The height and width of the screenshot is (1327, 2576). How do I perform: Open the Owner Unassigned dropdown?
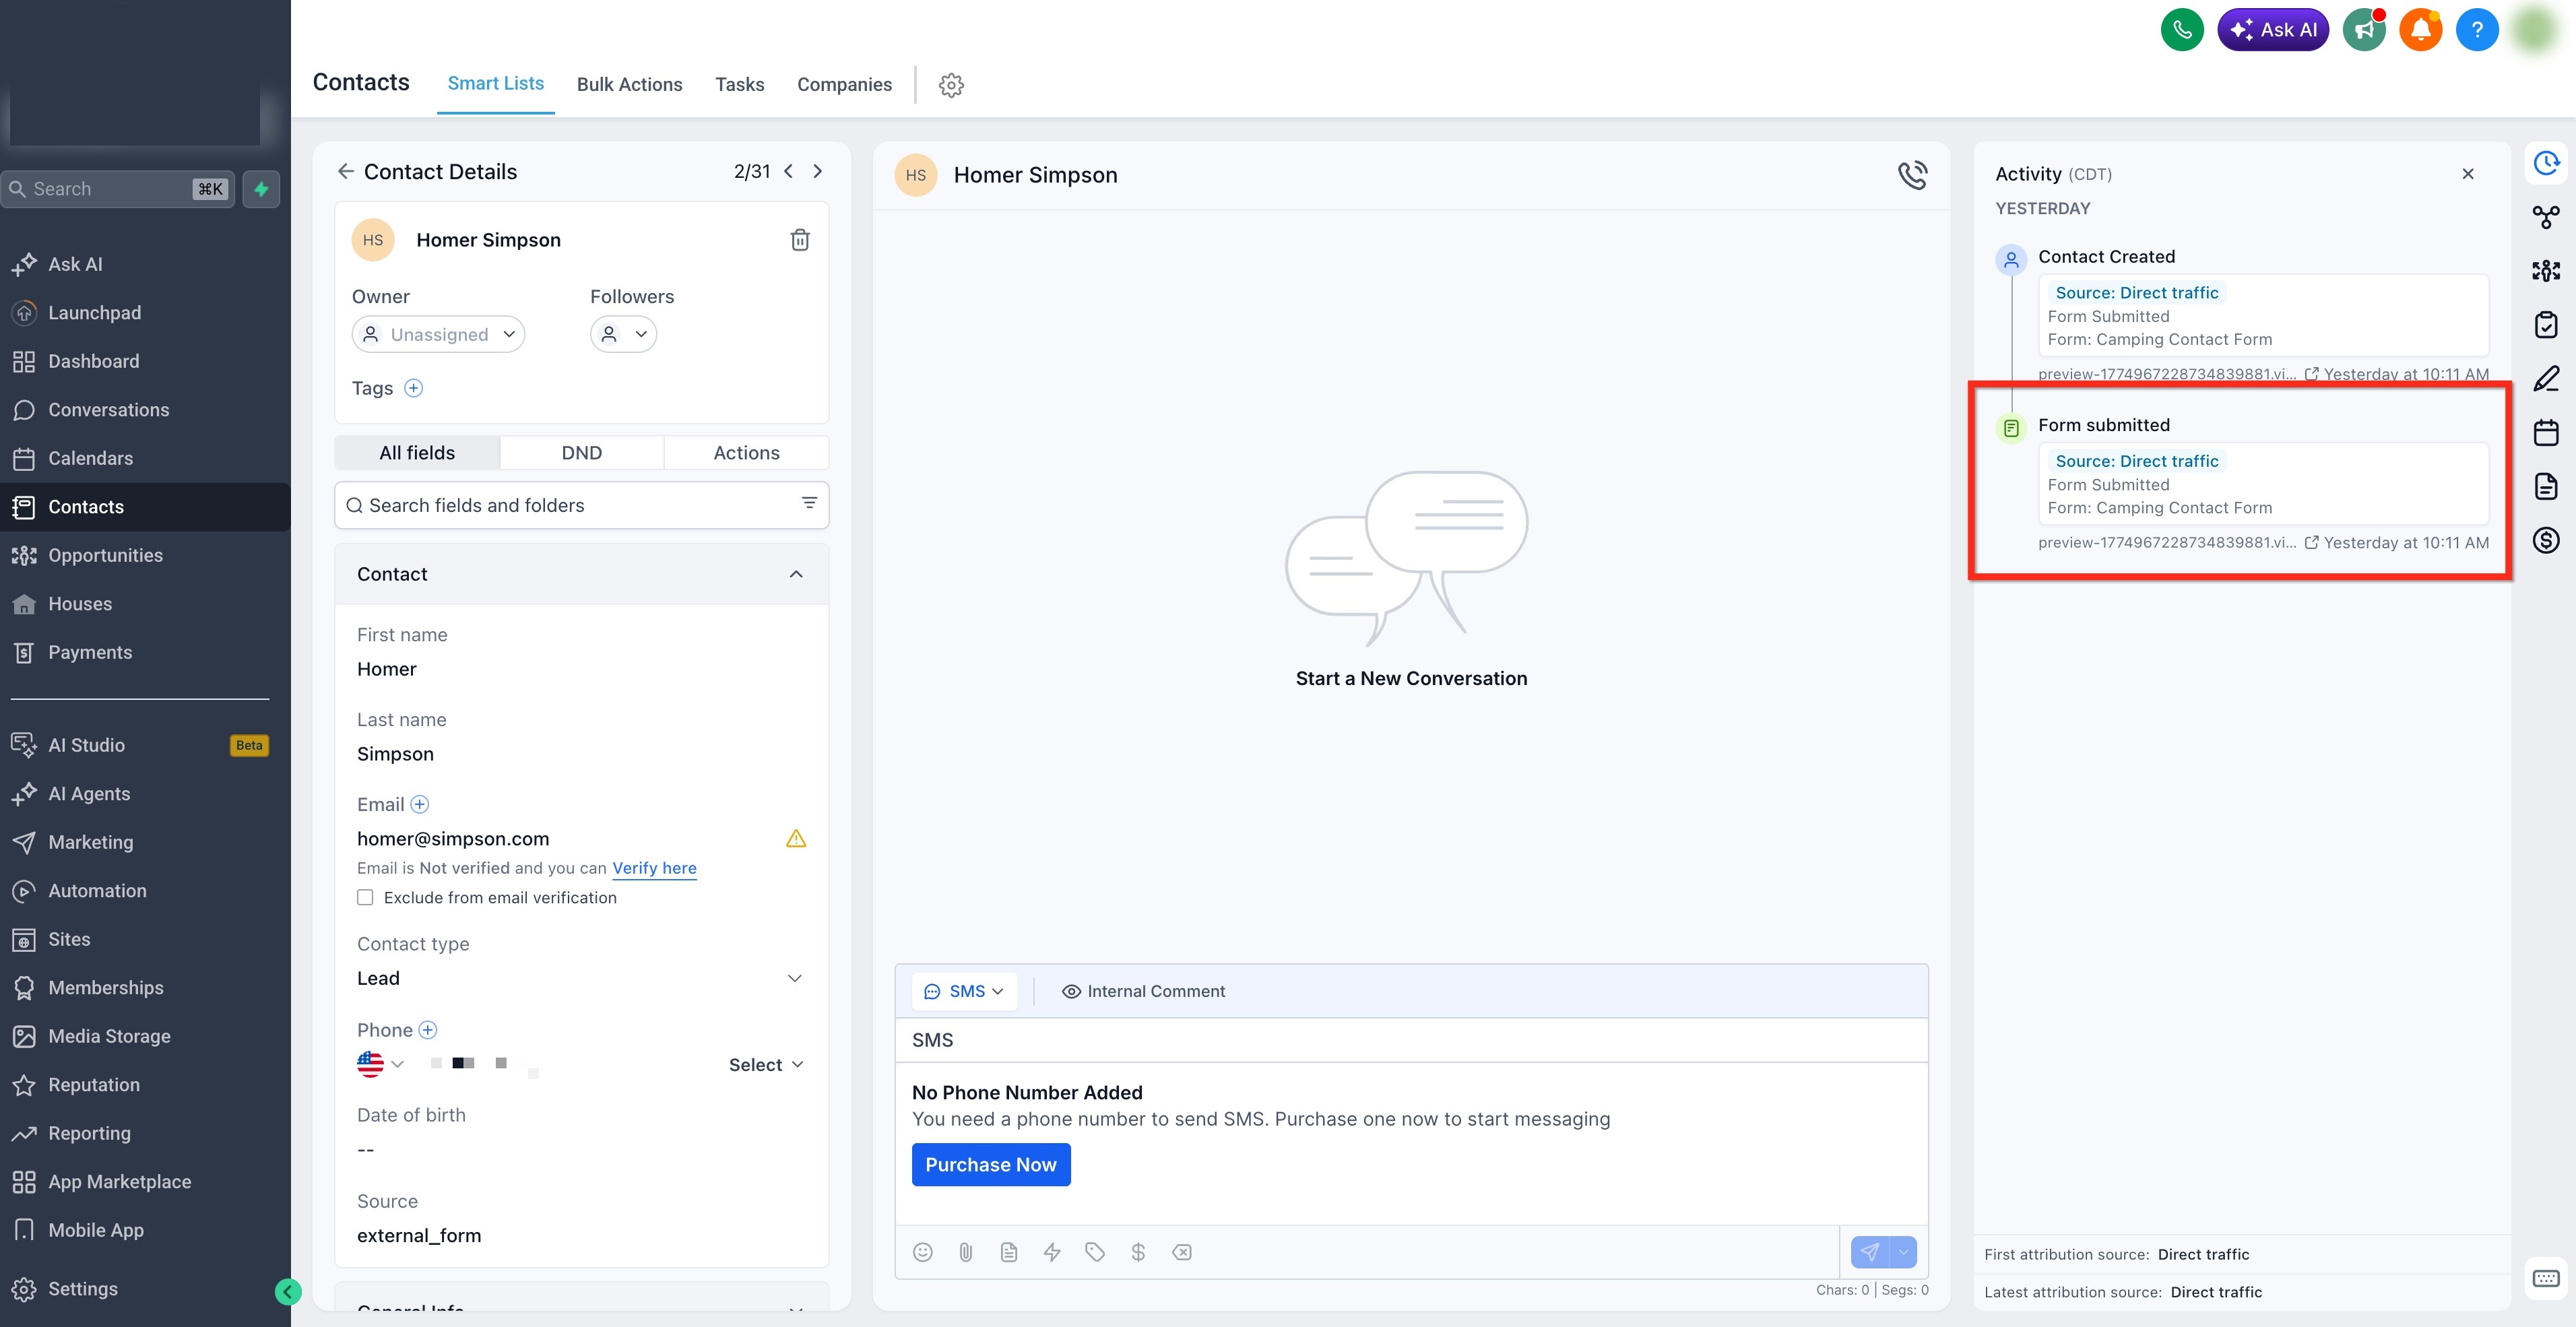coord(438,334)
